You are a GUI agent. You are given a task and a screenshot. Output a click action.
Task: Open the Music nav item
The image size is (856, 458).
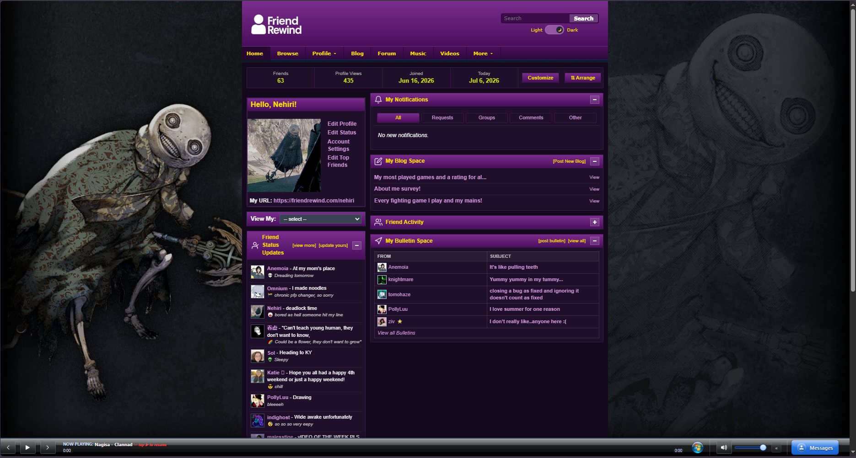[x=418, y=53]
